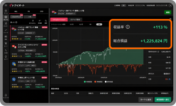Toggle the 実現損益 green legend series

click(x=88, y=82)
